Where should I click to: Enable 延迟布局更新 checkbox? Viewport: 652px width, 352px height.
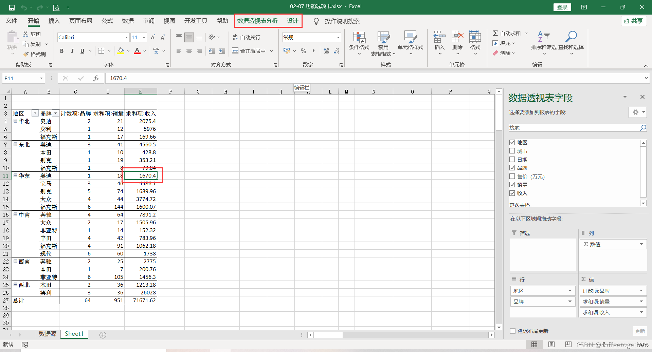[513, 331]
